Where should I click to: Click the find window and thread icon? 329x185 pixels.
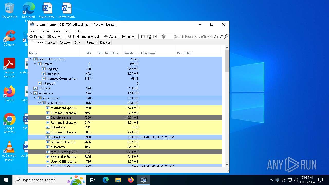click(149, 36)
